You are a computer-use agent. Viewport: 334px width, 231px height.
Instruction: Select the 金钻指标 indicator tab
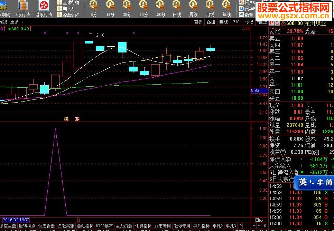tap(85, 226)
